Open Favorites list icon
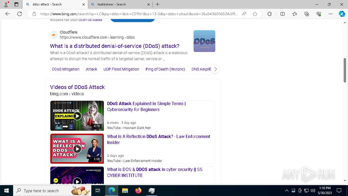The height and width of the screenshot is (196, 348). 295,14
